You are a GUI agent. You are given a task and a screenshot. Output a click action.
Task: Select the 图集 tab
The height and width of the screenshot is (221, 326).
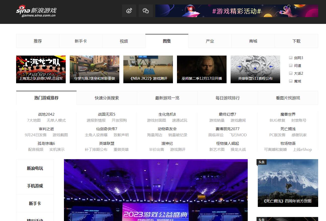[x=167, y=41]
